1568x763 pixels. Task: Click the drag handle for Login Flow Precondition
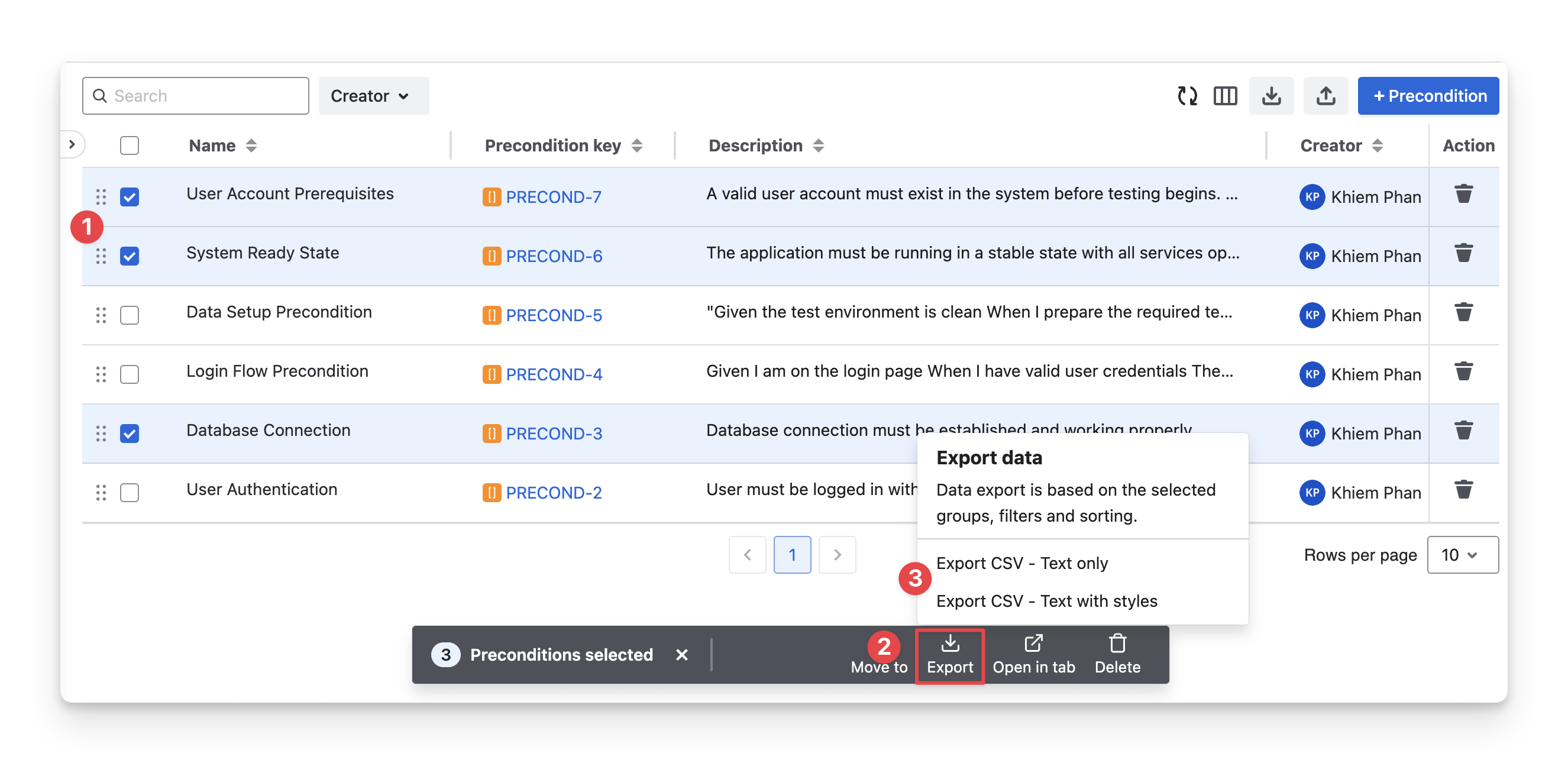tap(101, 374)
